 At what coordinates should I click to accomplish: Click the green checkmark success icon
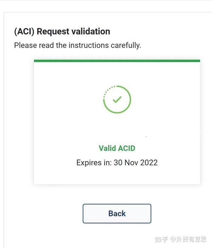(x=117, y=100)
